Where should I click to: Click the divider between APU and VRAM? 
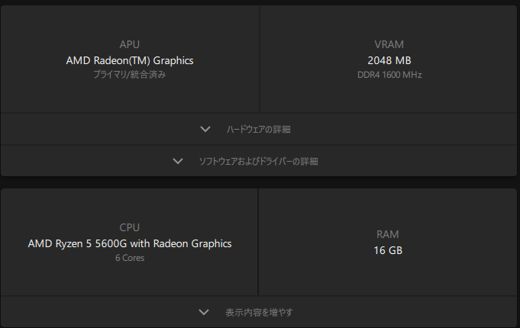pyautogui.click(x=260, y=59)
